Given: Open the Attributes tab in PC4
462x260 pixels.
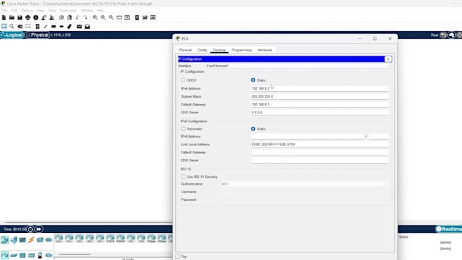Looking at the screenshot, I should 265,50.
